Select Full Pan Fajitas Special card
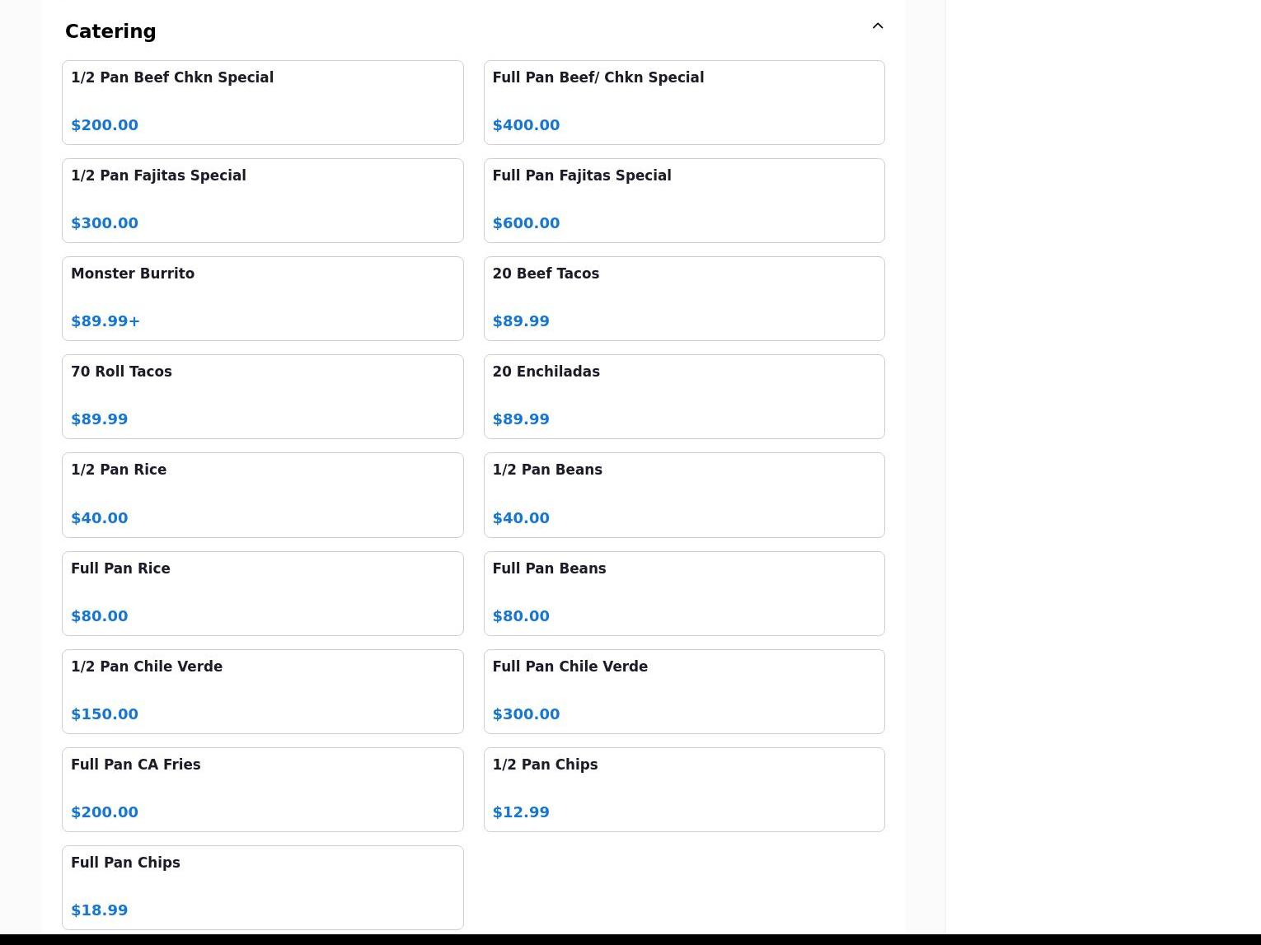 coord(683,200)
